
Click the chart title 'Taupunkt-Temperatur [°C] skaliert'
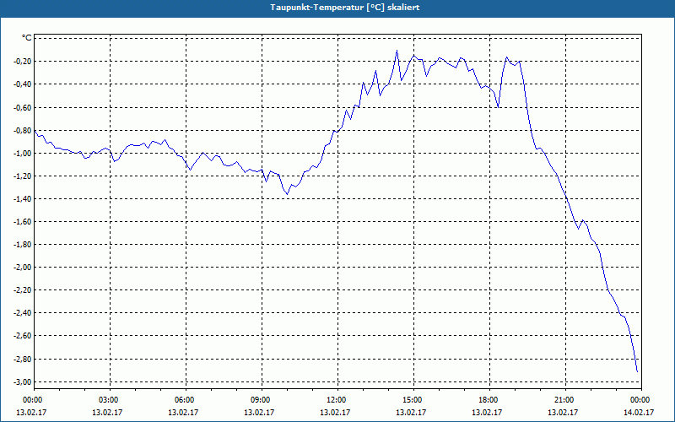tap(345, 8)
